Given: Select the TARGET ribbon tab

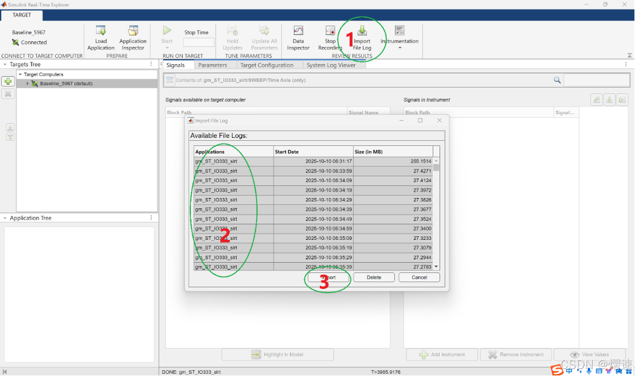Looking at the screenshot, I should 21,15.
